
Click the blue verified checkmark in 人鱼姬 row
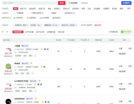tap(45, 49)
